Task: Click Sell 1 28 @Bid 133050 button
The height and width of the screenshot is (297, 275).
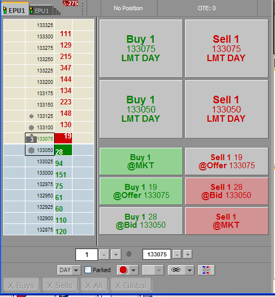Action: [x=226, y=191]
